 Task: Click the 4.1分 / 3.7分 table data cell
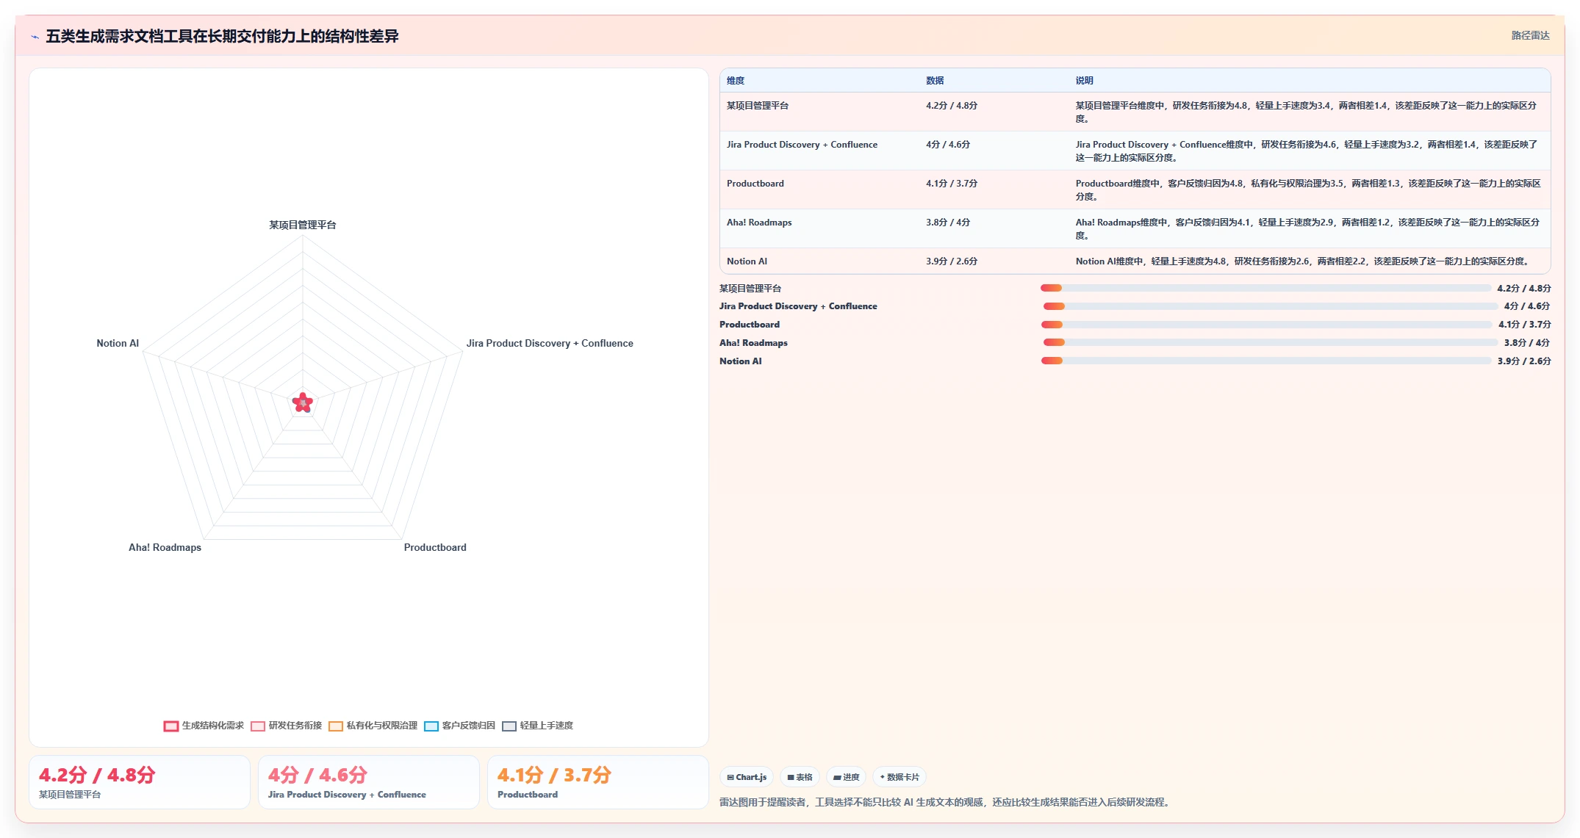952,184
